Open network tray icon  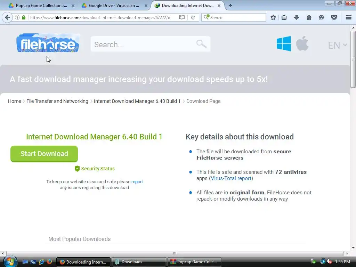(x=323, y=261)
